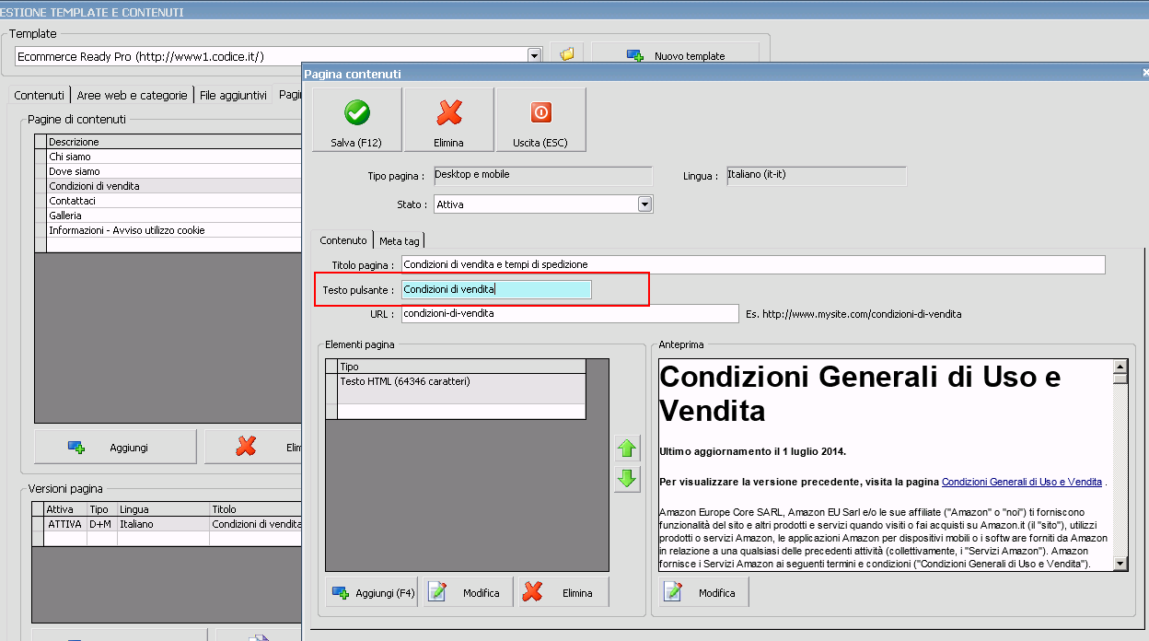This screenshot has width=1149, height=641.
Task: Open the Stato dropdown showing Attiva
Action: tap(644, 204)
